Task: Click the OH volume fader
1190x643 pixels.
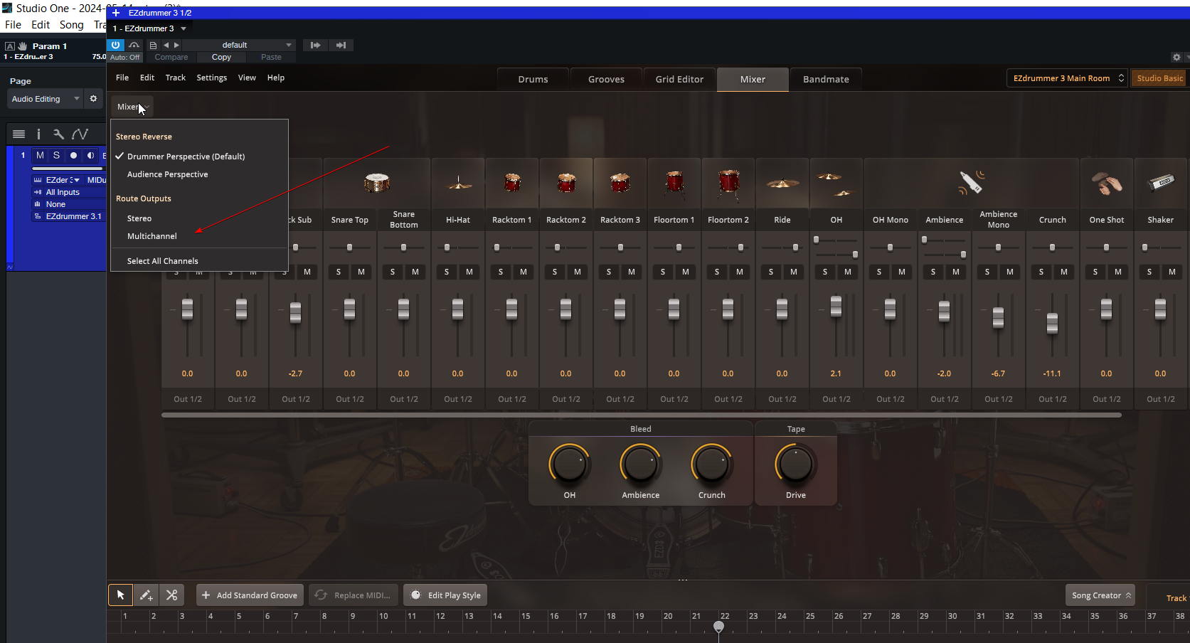Action: [836, 306]
